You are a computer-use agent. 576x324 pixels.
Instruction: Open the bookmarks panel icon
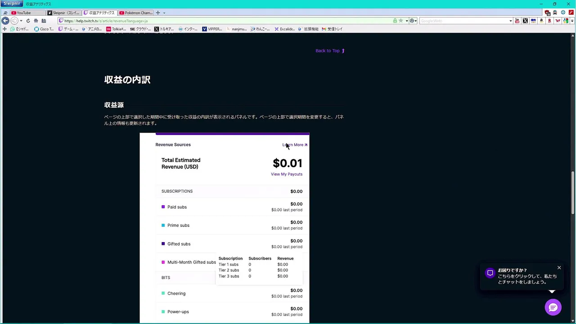pos(44,21)
